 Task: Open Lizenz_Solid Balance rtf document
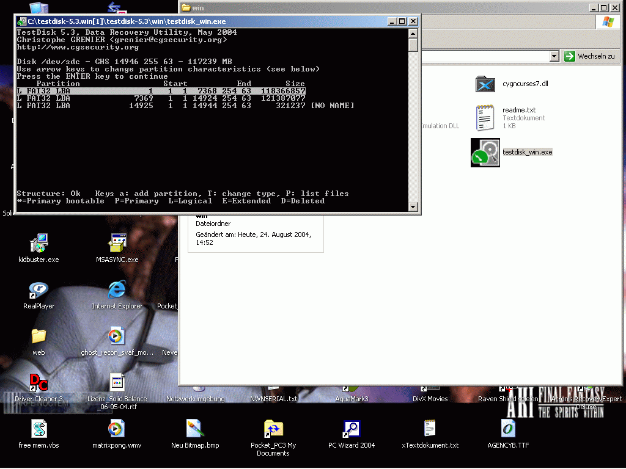click(x=117, y=382)
